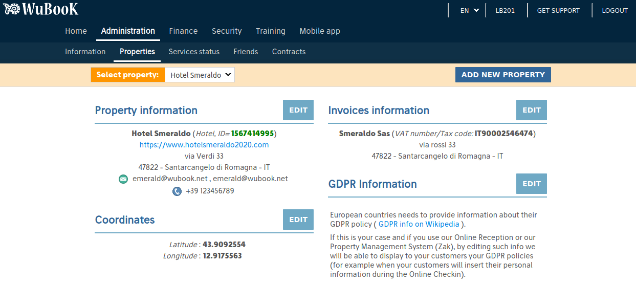Edit the Coordinates section
Image resolution: width=636 pixels, height=284 pixels.
tap(298, 220)
